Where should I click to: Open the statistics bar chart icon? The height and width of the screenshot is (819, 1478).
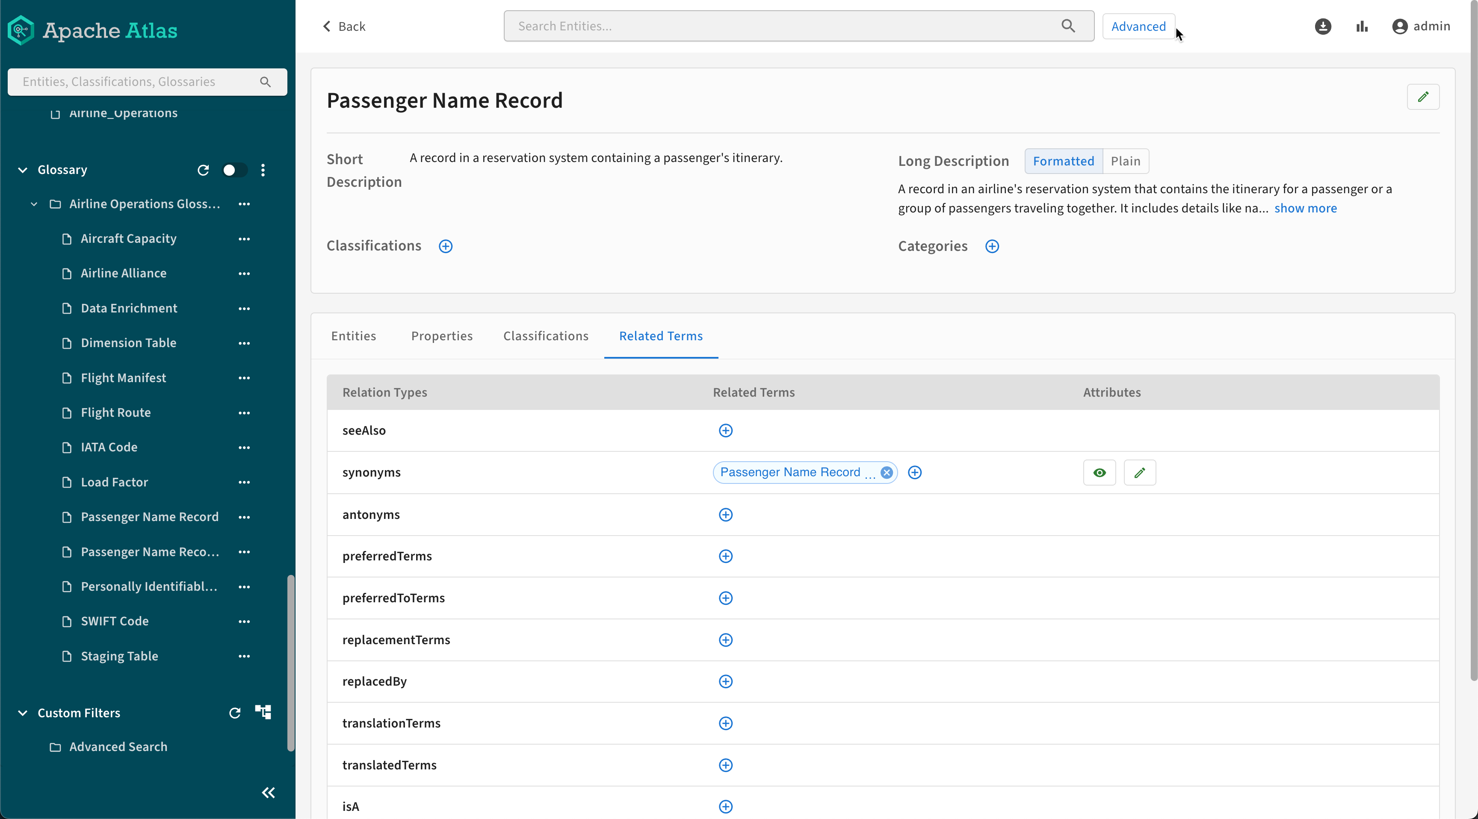pyautogui.click(x=1362, y=27)
